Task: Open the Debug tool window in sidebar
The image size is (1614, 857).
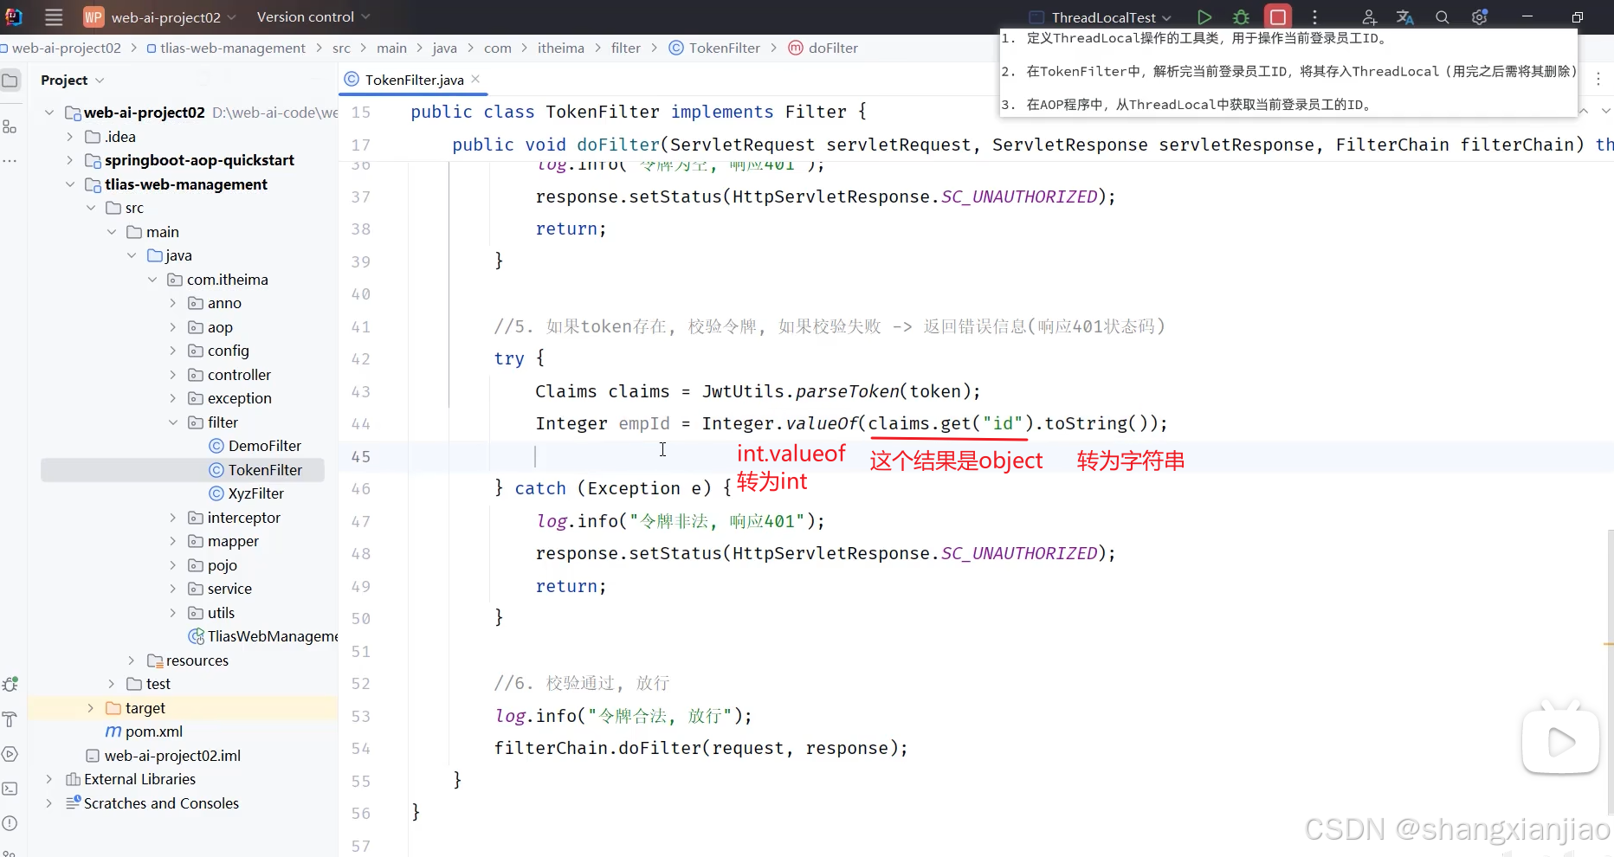Action: [10, 684]
